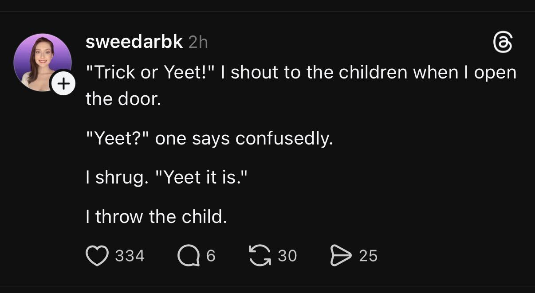Click the 2h timestamp
This screenshot has height=293, width=535.
(x=198, y=42)
